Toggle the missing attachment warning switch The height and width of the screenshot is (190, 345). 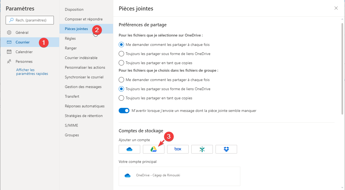coord(124,111)
